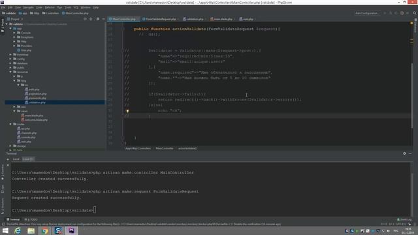Image resolution: width=418 pixels, height=235 pixels.
Task: Toggle the Terminal tool window button
Action: click(13, 219)
